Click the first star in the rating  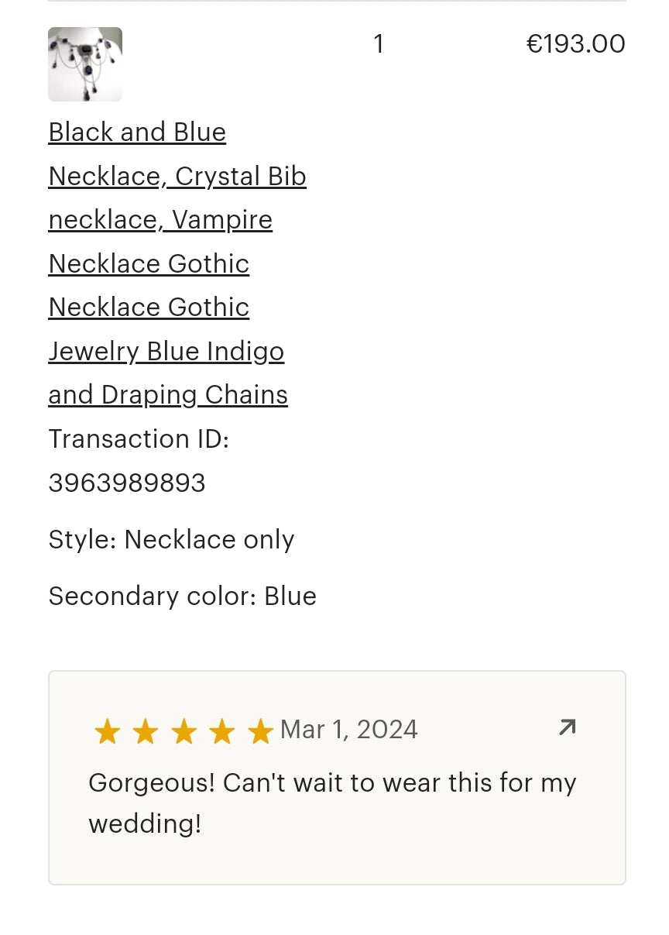pos(107,731)
